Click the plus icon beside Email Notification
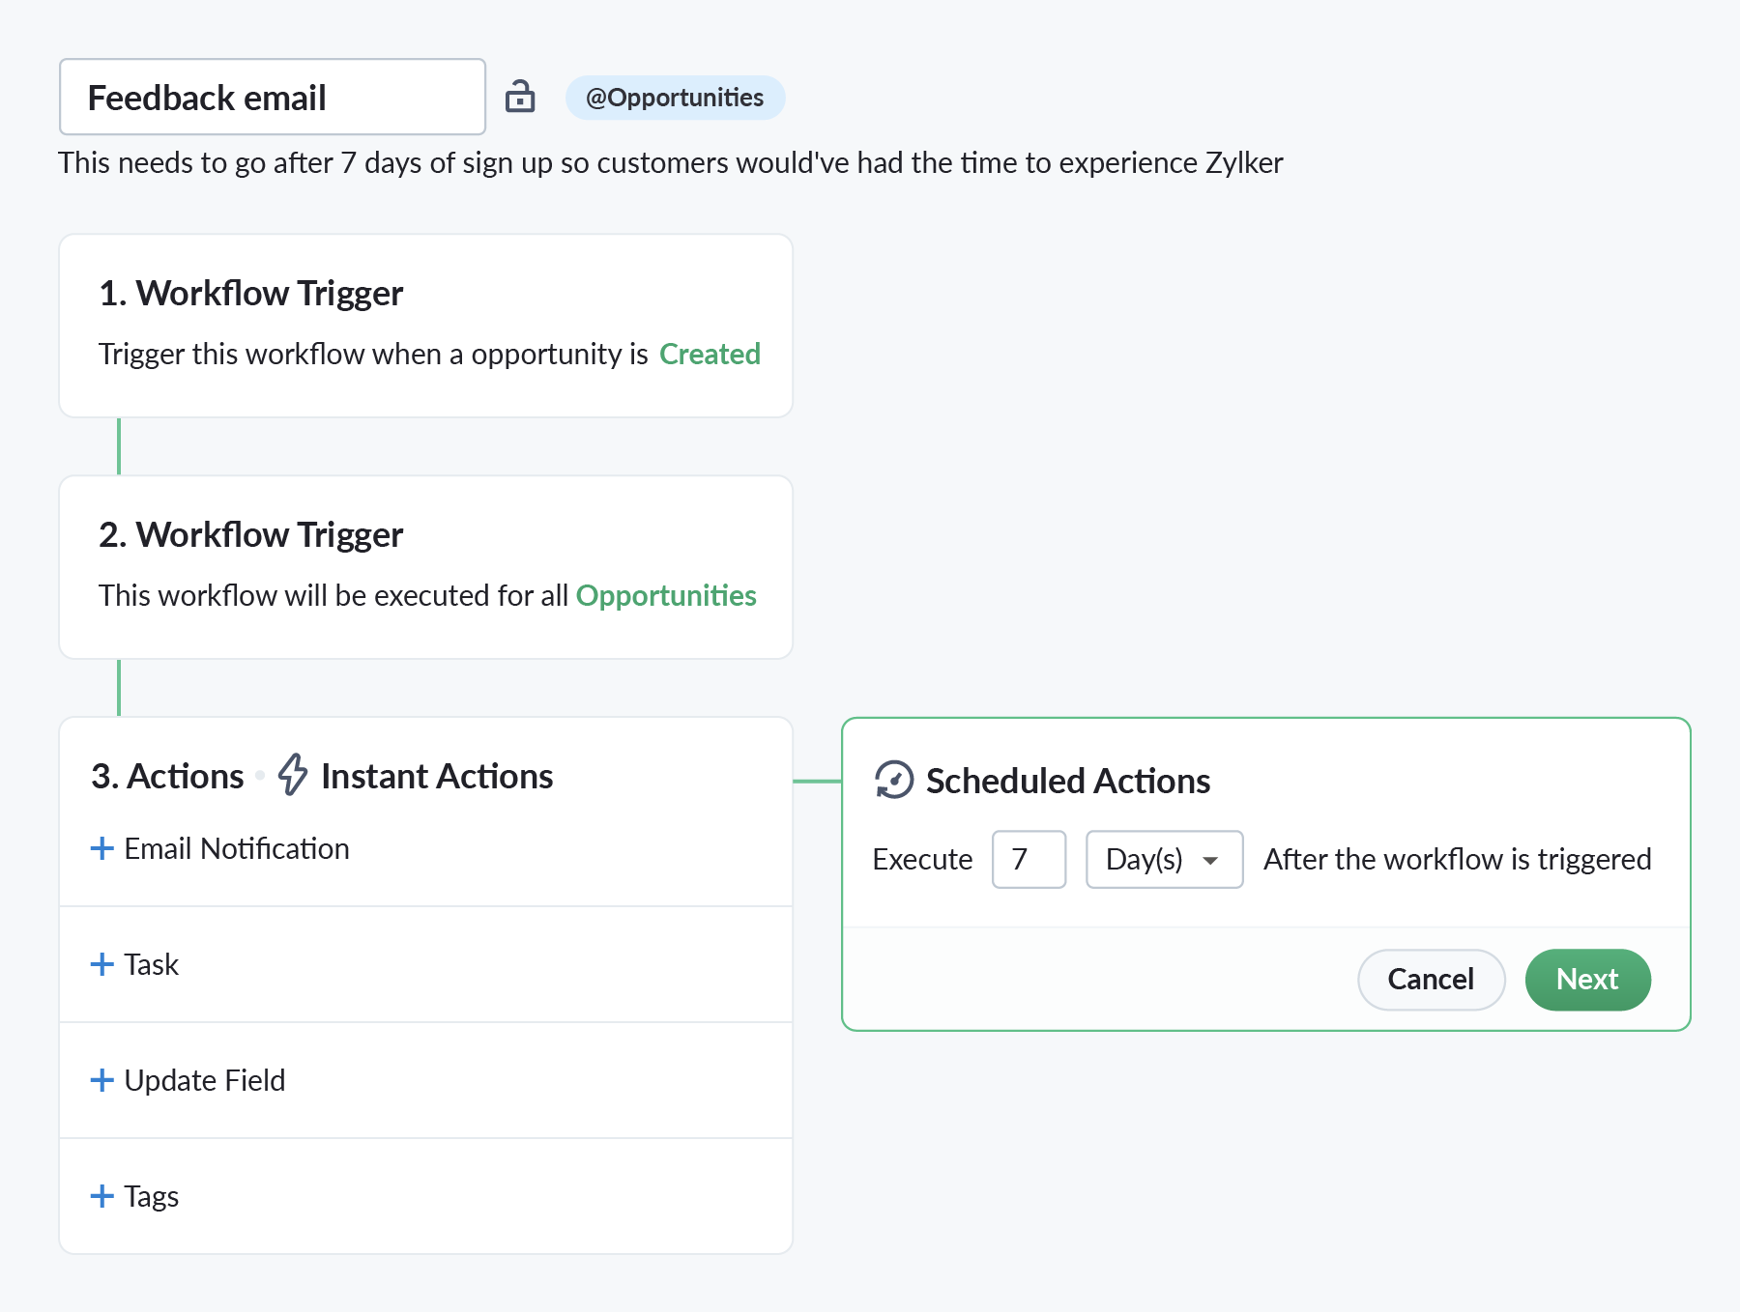Viewport: 1740px width, 1312px height. point(101,848)
